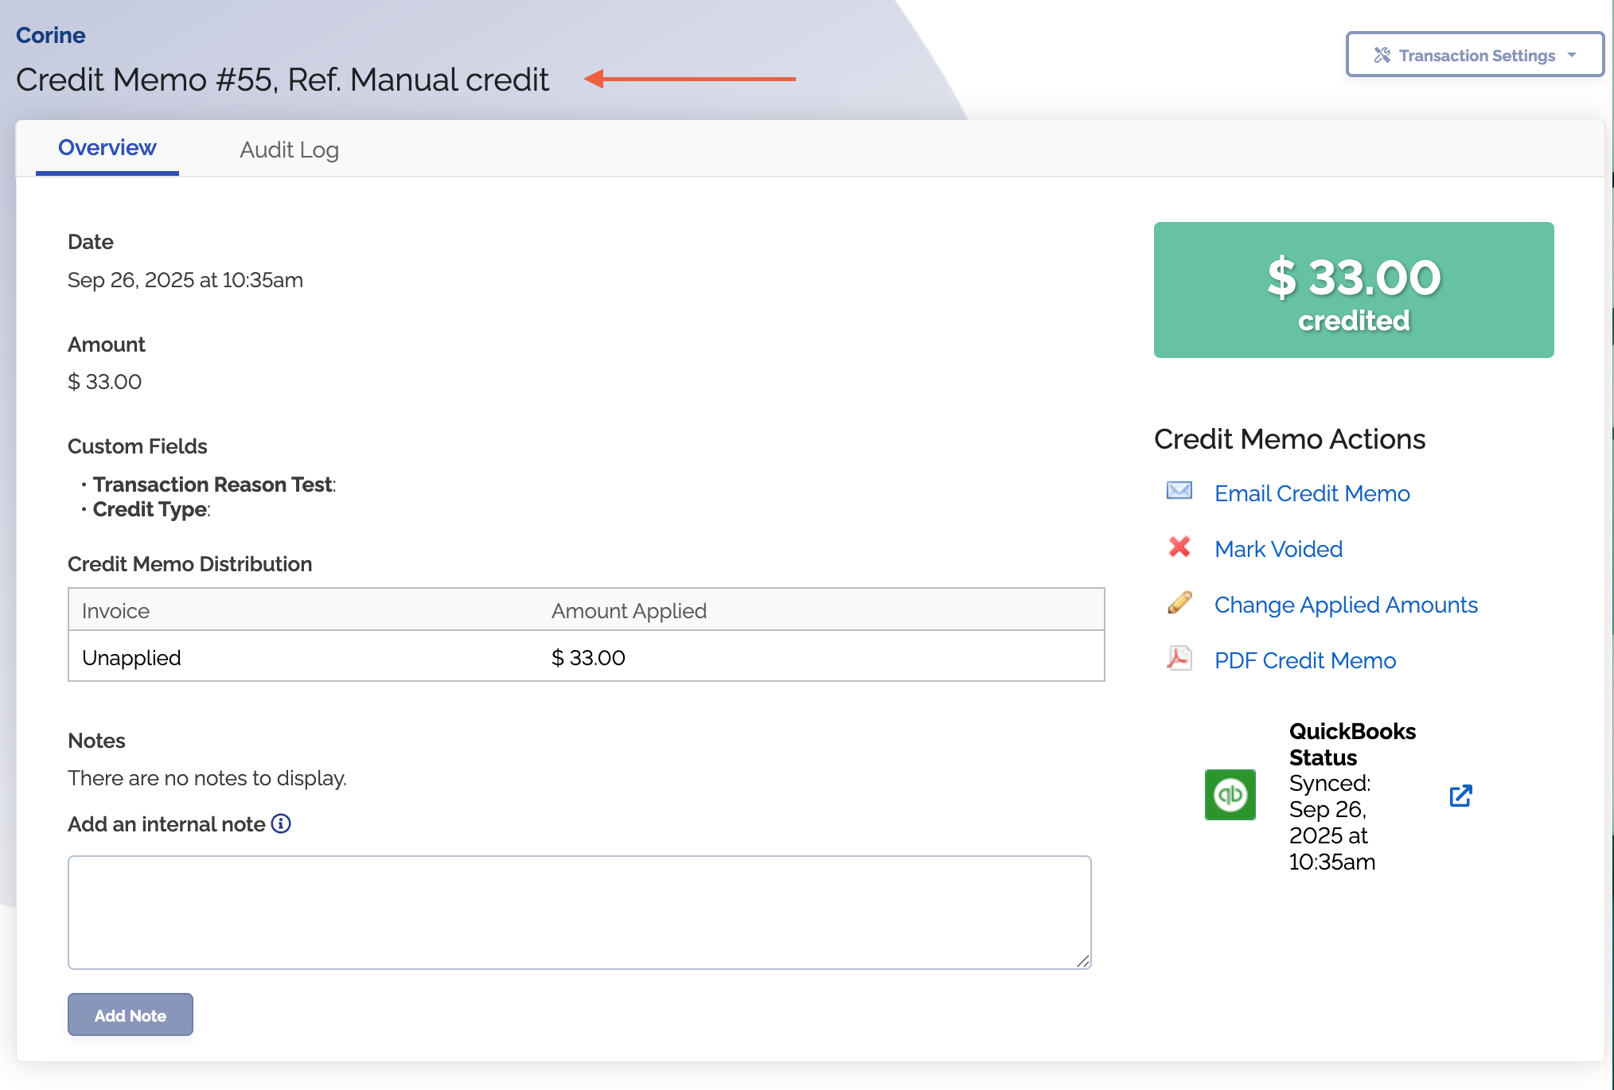Click the internal note info icon

pyautogui.click(x=281, y=823)
